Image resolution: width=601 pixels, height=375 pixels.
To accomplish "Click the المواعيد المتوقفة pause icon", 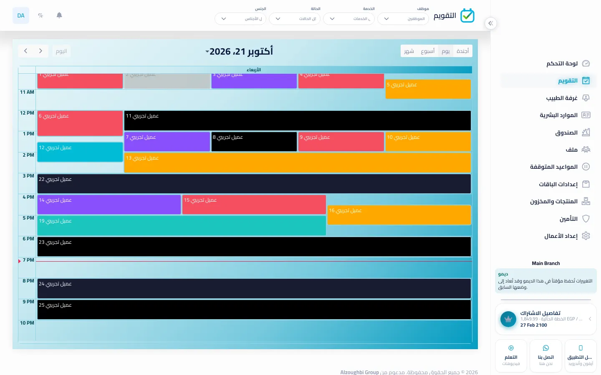I will coord(586,167).
